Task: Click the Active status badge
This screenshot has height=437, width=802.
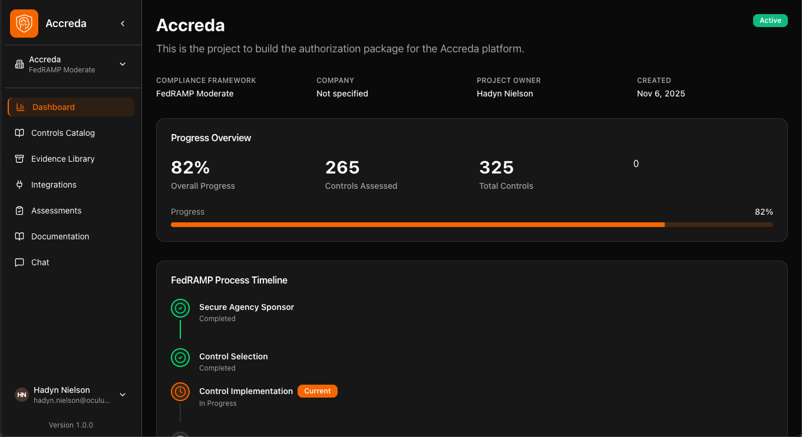Action: point(770,20)
